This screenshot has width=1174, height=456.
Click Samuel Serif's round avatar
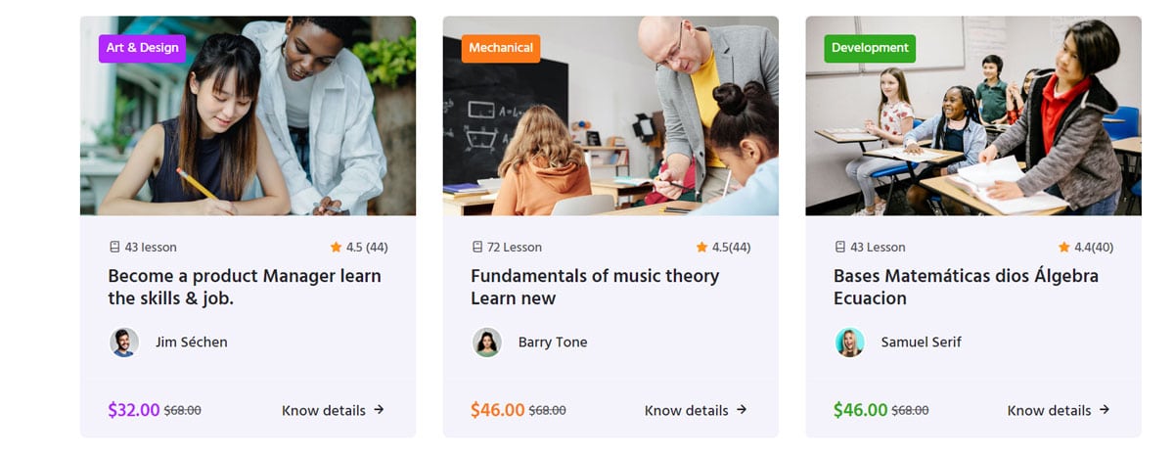tap(849, 342)
